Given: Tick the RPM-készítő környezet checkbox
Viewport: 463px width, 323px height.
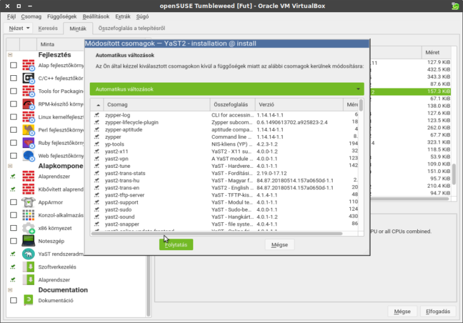Looking at the screenshot, I should [x=13, y=104].
